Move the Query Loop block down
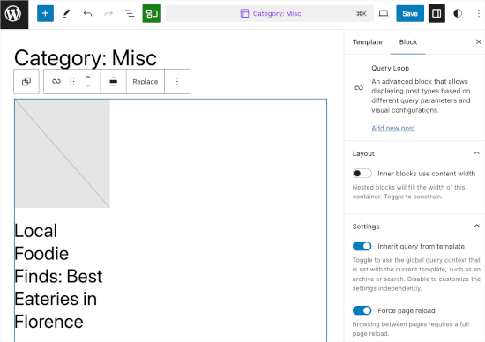Screen dimensions: 485x342 tap(88, 85)
